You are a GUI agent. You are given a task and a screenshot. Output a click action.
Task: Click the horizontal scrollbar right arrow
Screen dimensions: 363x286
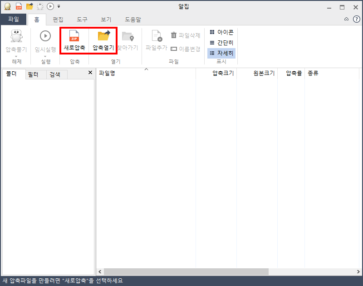(358, 271)
